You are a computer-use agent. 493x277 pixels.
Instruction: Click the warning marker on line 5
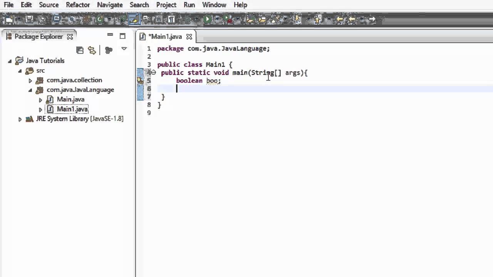[x=140, y=81]
